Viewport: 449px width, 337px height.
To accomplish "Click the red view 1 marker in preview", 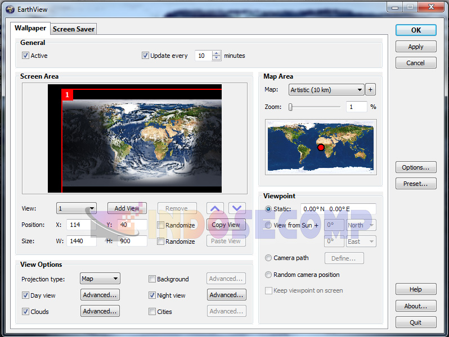I will [68, 94].
